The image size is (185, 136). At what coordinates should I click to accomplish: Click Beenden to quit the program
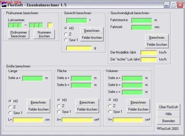[169, 121]
